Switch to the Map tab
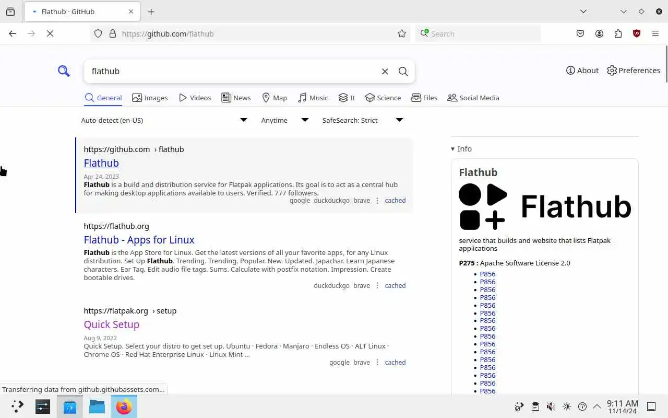 (x=274, y=98)
